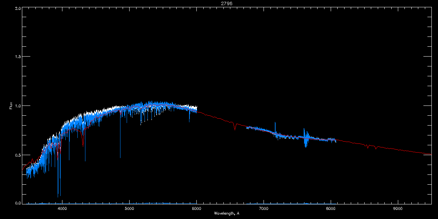Click the 5000 x-axis tick label
Viewport: 438px width, 219px height.
tap(129, 208)
